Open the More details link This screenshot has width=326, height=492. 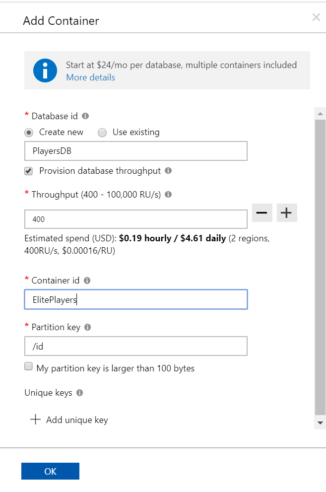pos(90,77)
